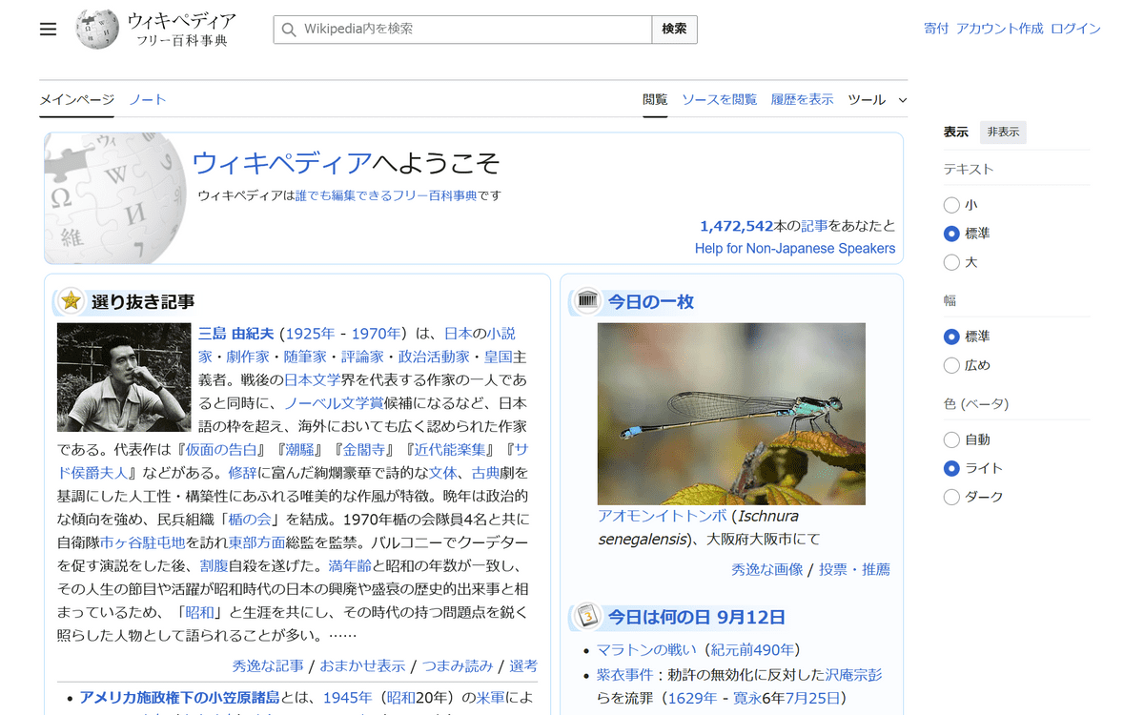This screenshot has width=1144, height=715.
Task: Select standard text size 標準
Action: [x=951, y=234]
